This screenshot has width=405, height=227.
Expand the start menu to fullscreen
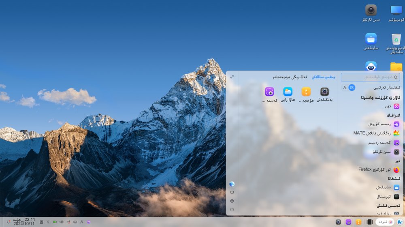232,77
